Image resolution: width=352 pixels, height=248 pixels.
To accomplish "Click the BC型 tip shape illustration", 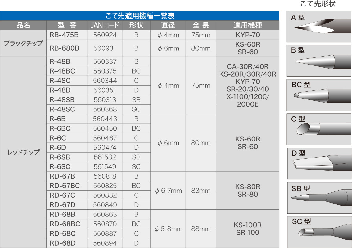I will [x=319, y=95].
